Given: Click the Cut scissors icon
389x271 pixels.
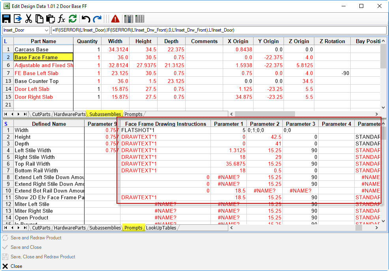Looking at the screenshot, I should click(x=28, y=19).
